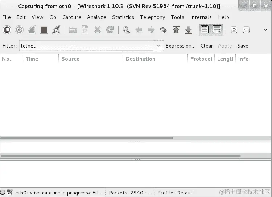The width and height of the screenshot is (272, 197).
Task: Open capture options gear icon
Action: pyautogui.click(x=19, y=30)
